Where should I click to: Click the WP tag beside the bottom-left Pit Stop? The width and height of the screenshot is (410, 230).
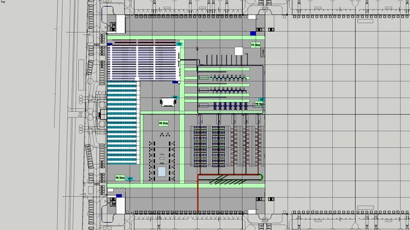[x=130, y=179]
